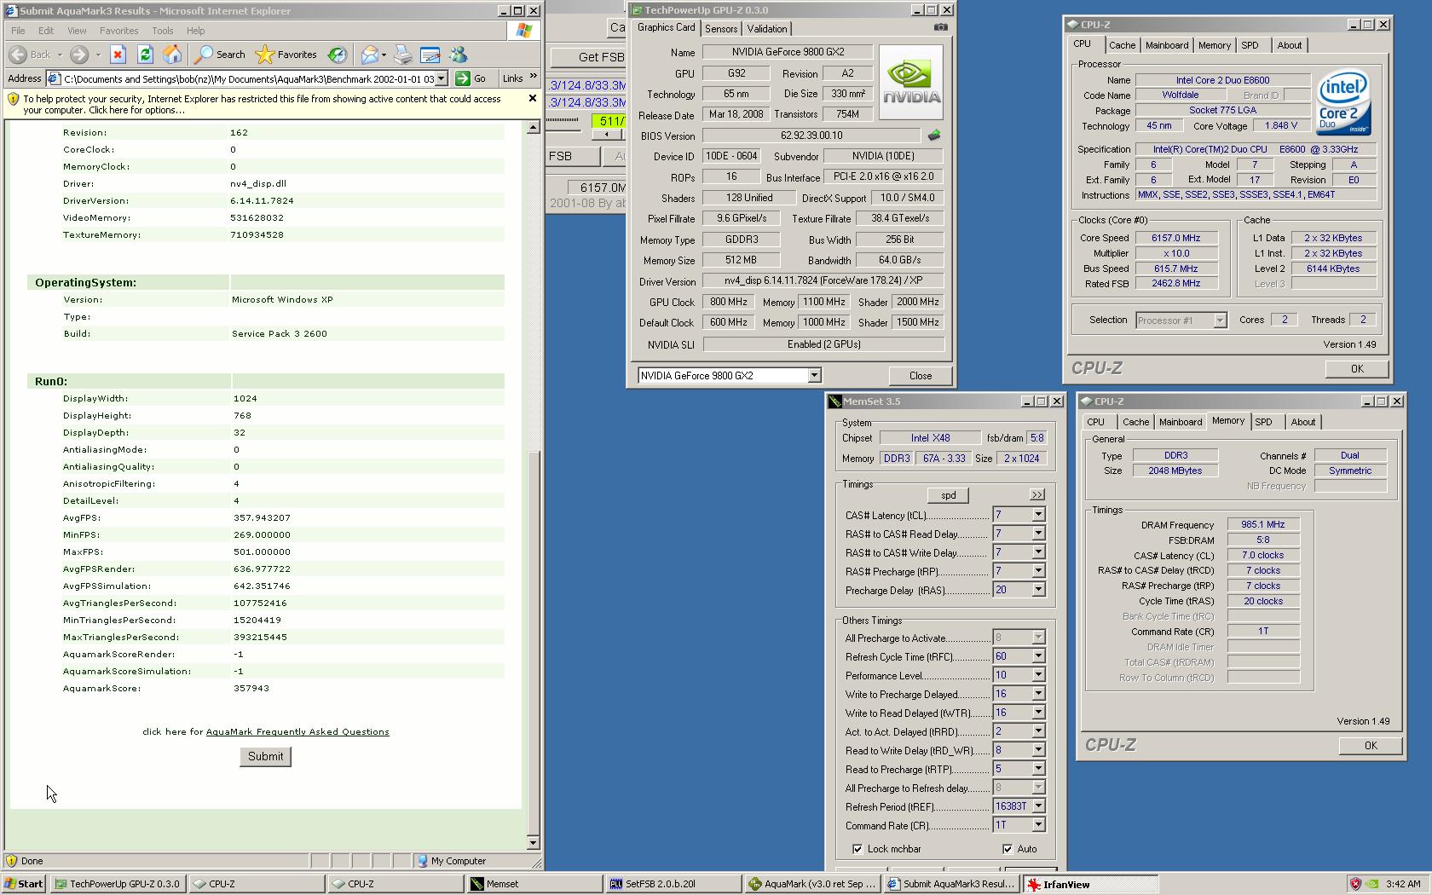Click the GPU-Z BIOS save chip icon
This screenshot has width=1432, height=895.
click(x=934, y=136)
